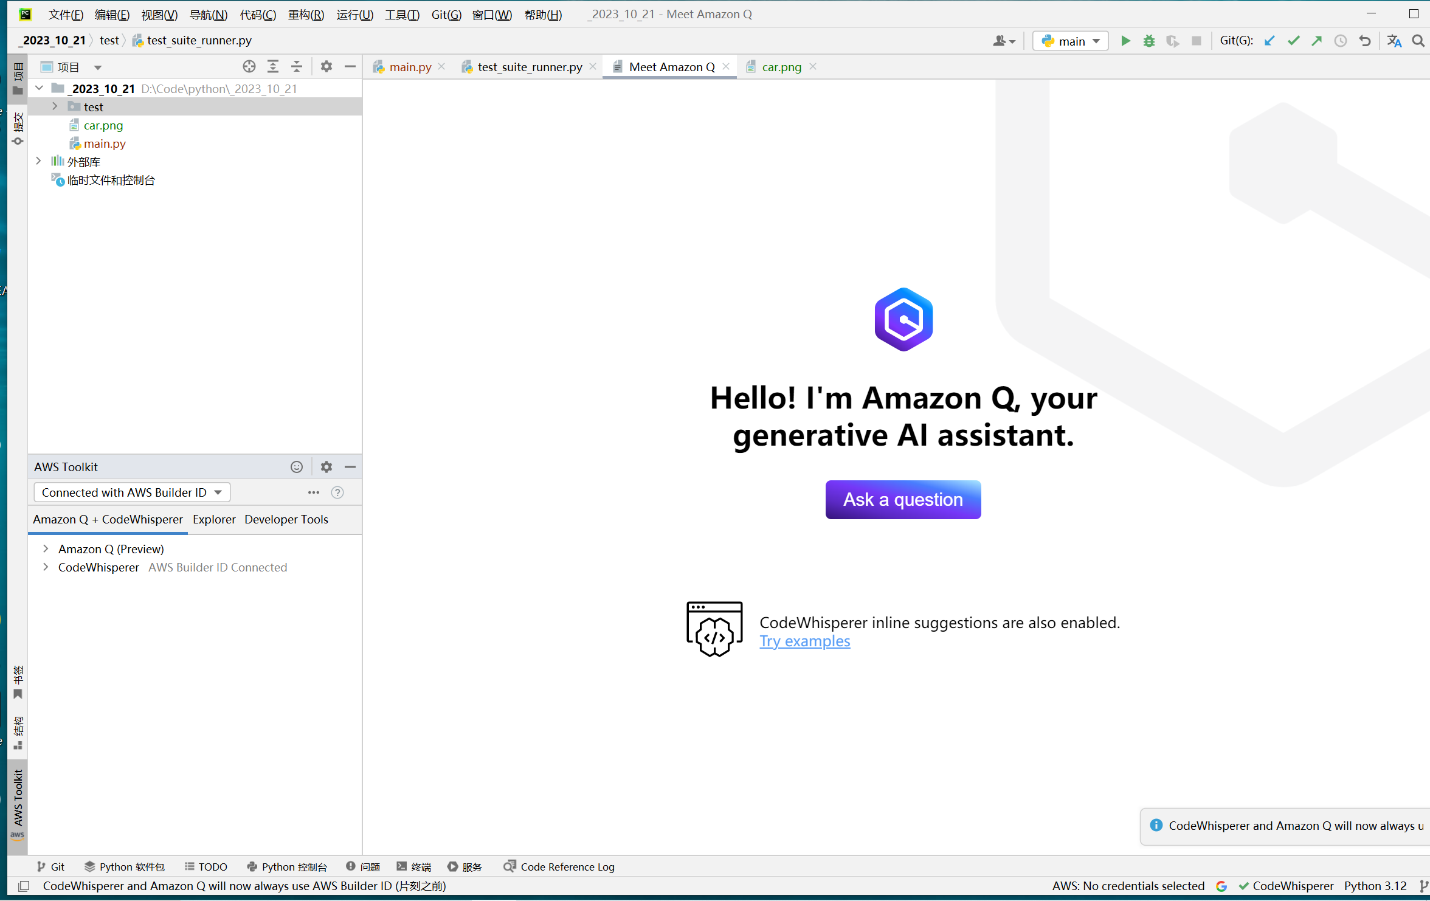
Task: Click the Try examples link
Action: click(x=804, y=641)
